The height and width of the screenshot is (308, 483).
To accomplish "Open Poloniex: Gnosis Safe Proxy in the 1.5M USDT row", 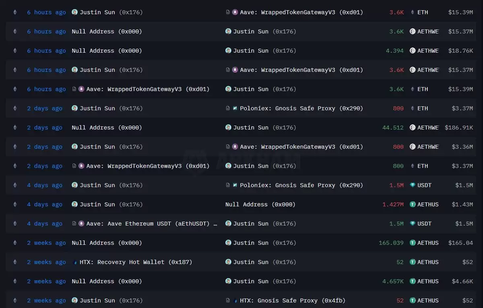I will [x=301, y=185].
